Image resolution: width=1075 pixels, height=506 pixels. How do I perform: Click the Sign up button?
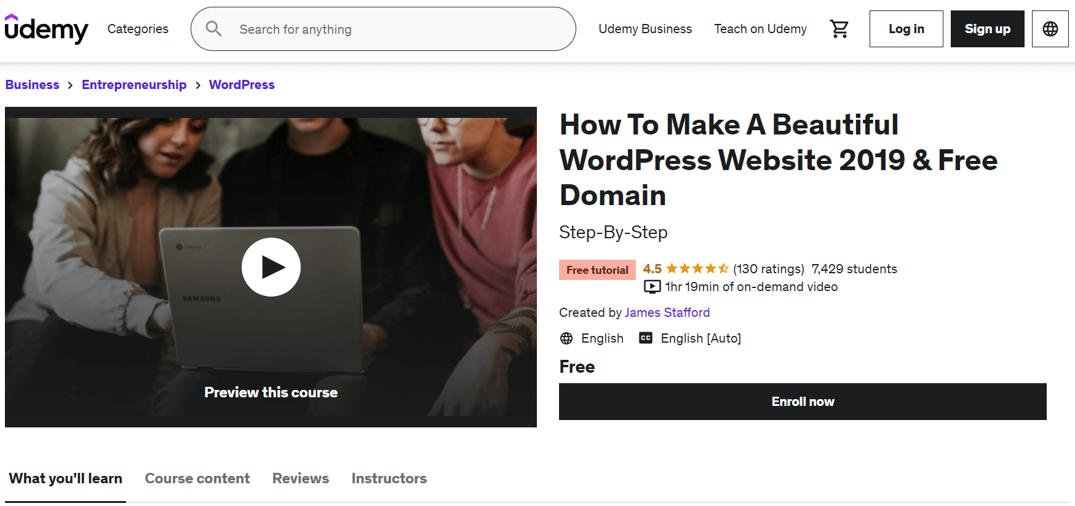pyautogui.click(x=988, y=29)
